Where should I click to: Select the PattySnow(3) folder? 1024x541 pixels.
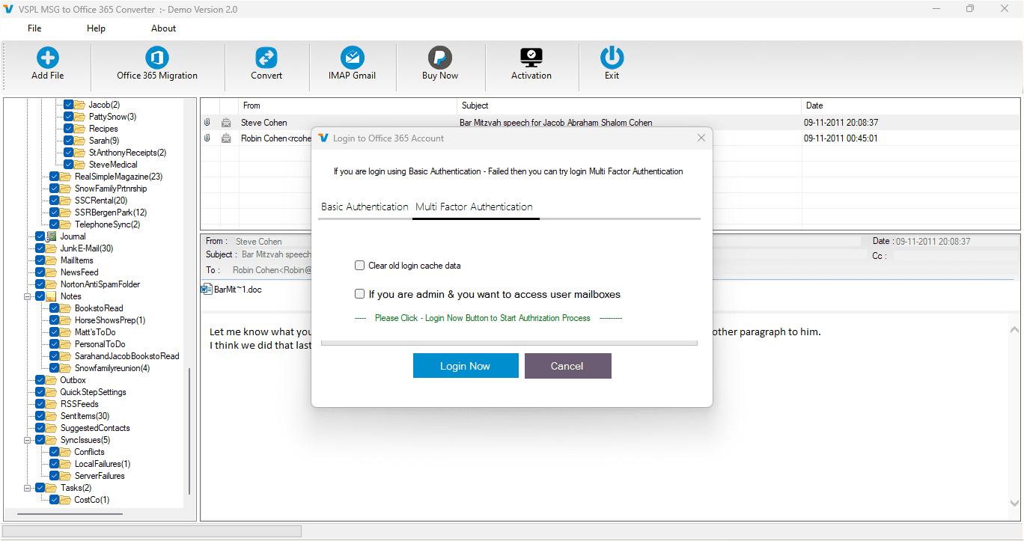click(112, 117)
